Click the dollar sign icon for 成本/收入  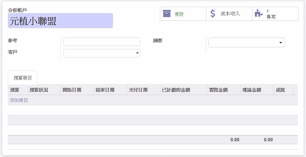click(x=213, y=13)
